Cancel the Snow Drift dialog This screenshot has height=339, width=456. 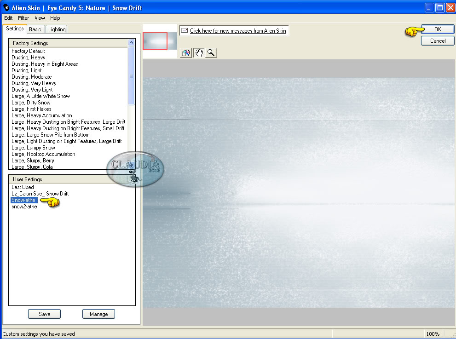[438, 40]
